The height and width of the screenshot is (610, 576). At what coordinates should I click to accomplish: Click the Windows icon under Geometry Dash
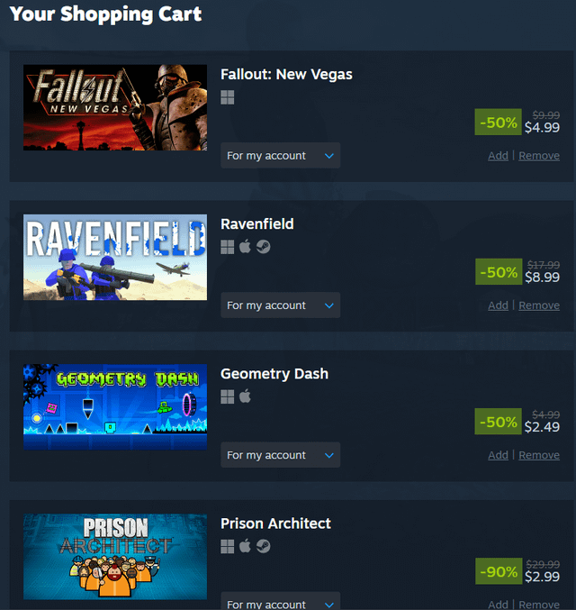tap(228, 396)
